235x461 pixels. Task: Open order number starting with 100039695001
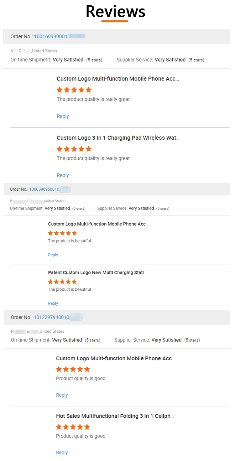coord(44,189)
